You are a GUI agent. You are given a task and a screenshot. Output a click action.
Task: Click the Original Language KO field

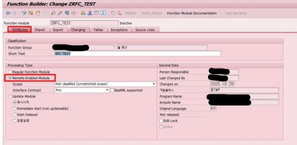pyautogui.click(x=213, y=109)
